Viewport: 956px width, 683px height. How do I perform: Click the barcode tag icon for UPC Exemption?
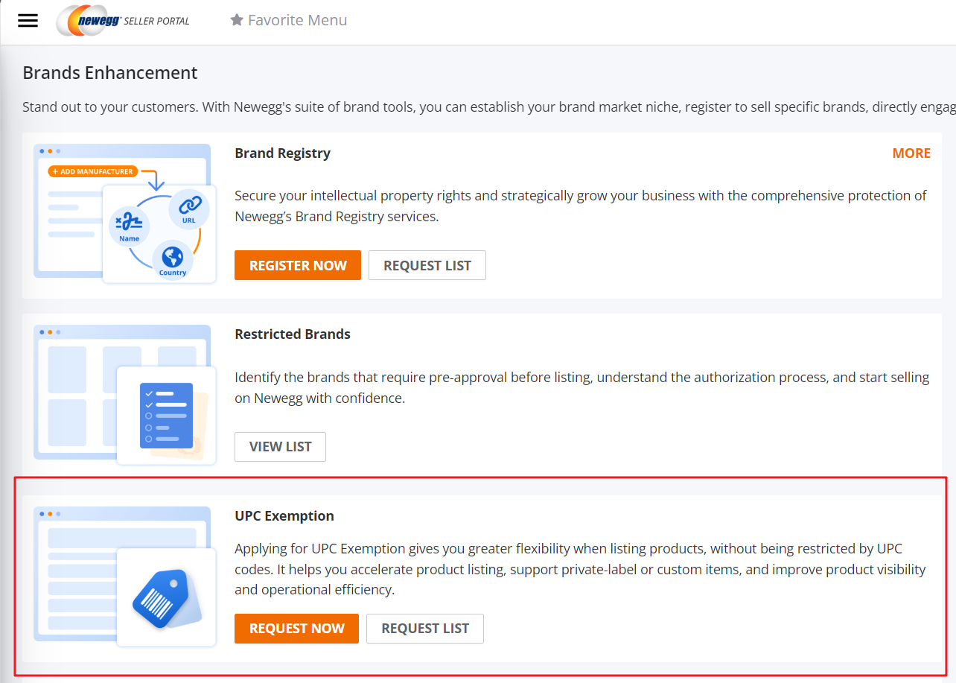coord(159,598)
